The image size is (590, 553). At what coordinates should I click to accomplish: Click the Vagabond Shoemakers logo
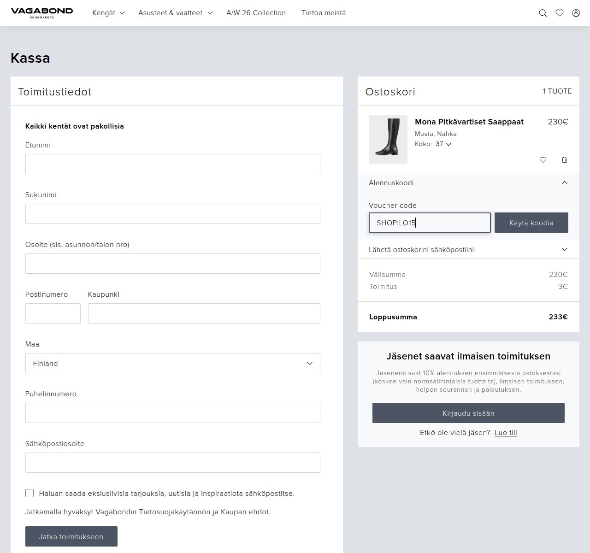[41, 13]
